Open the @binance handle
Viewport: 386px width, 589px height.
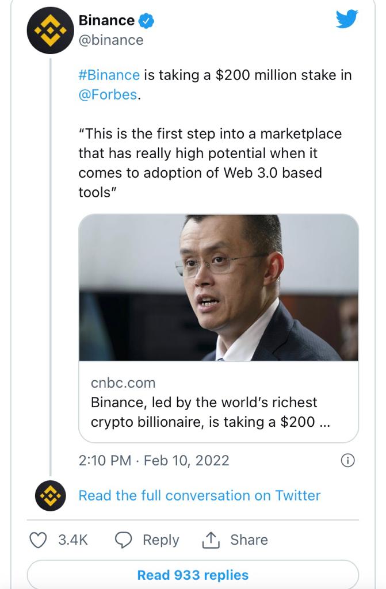(111, 40)
